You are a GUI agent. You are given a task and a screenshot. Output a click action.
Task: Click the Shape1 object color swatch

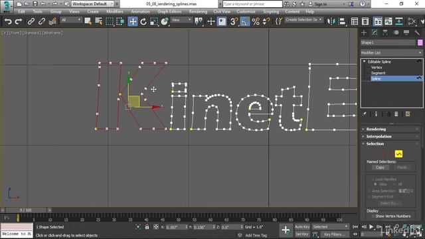[420, 42]
